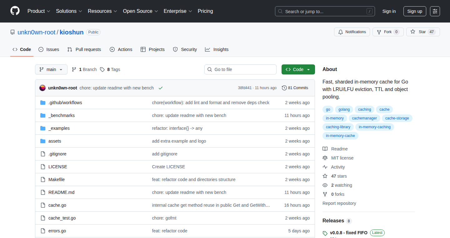This screenshot has height=238, width=450.
Task: Open commit hash 38fd441
Action: 245,88
